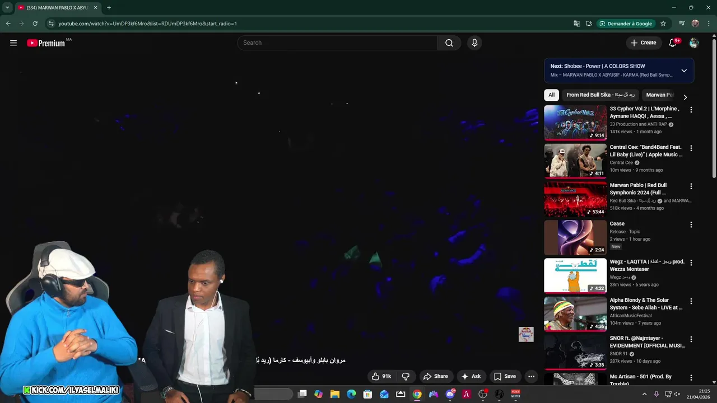Screen dimensions: 717x403
Task: Open 33 Cypher Vol.2 thumbnail
Action: [575, 123]
